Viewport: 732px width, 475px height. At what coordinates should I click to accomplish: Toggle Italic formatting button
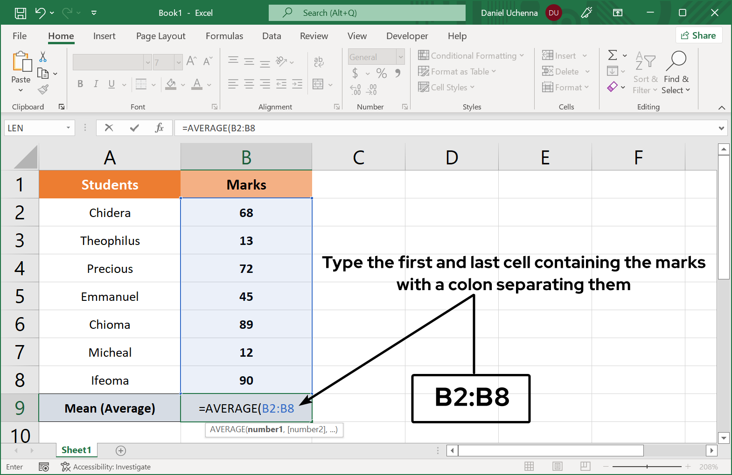coord(96,84)
